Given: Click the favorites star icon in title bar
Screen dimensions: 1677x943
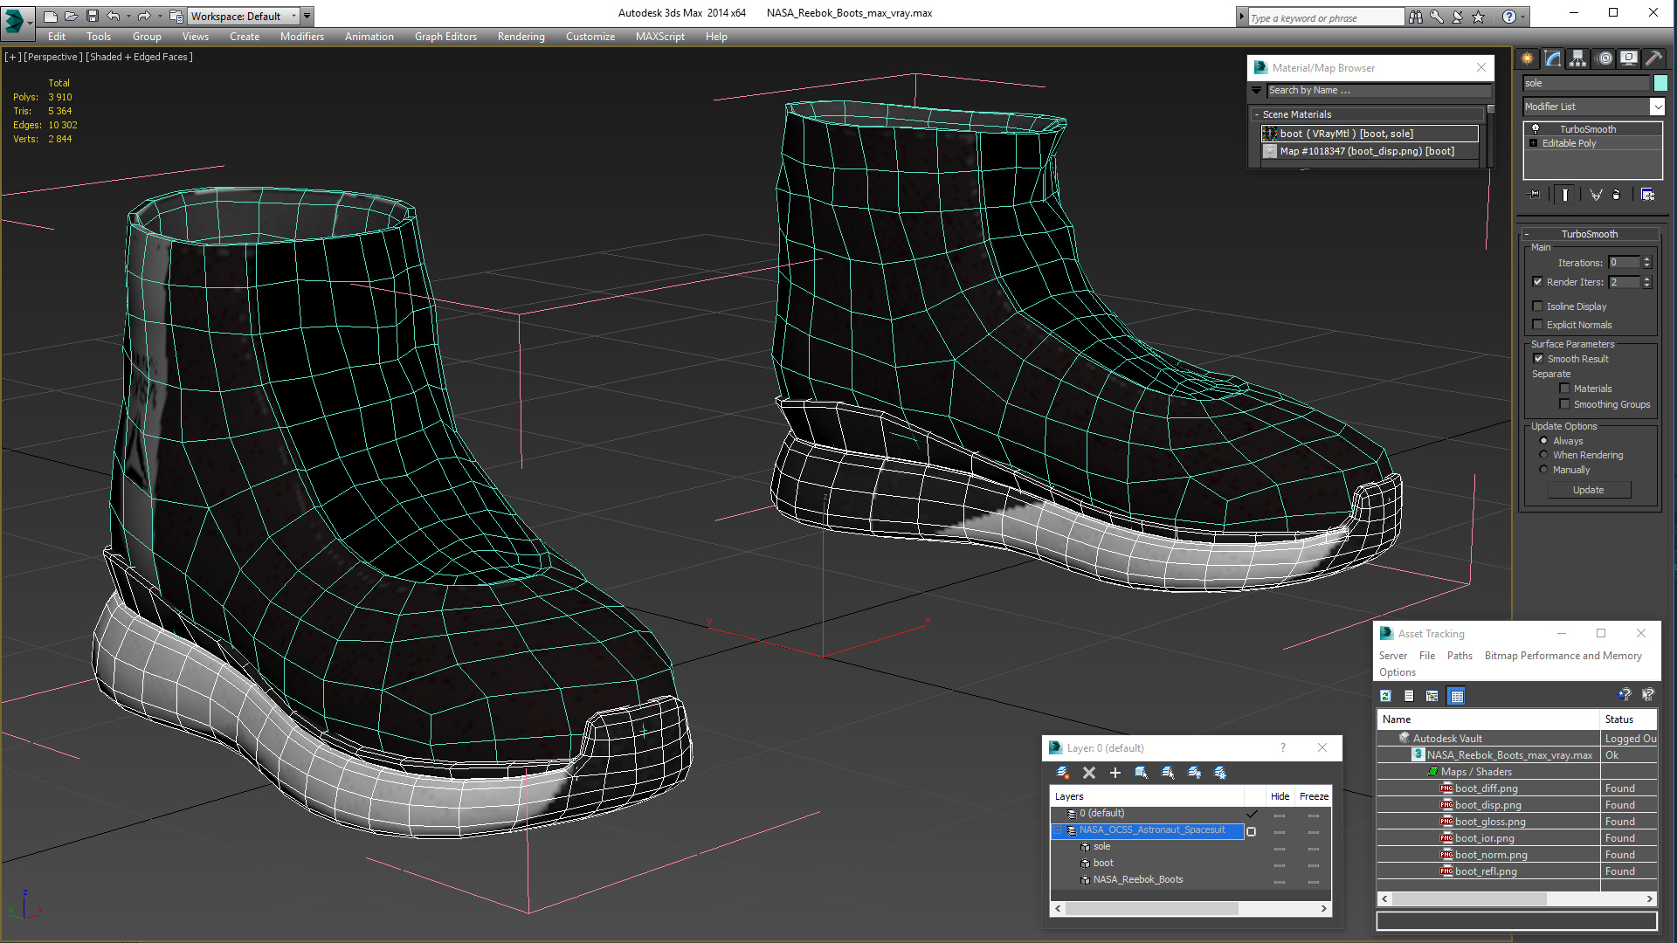Looking at the screenshot, I should point(1479,17).
